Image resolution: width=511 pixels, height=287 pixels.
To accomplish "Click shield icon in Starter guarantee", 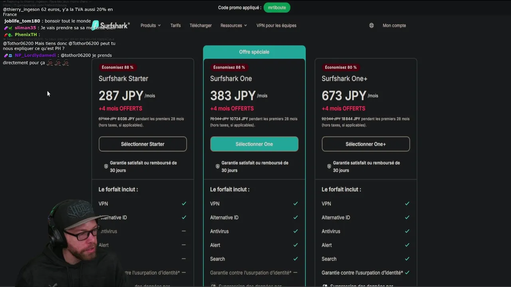I will 106,166.
